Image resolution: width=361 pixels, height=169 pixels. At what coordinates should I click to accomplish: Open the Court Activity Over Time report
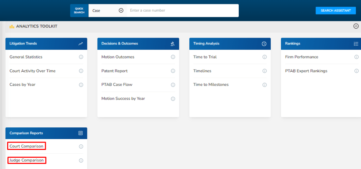click(x=32, y=71)
